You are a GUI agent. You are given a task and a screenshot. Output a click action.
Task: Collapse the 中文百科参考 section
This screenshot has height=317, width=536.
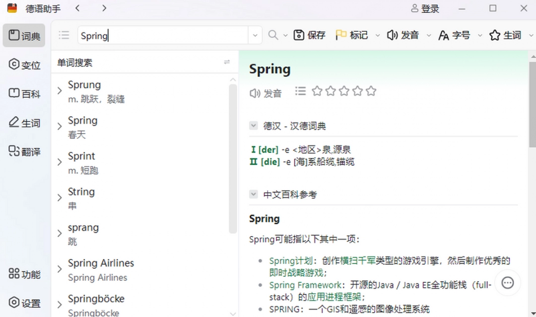click(x=253, y=194)
